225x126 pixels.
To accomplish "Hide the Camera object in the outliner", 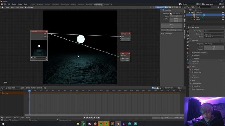I will [223, 15].
